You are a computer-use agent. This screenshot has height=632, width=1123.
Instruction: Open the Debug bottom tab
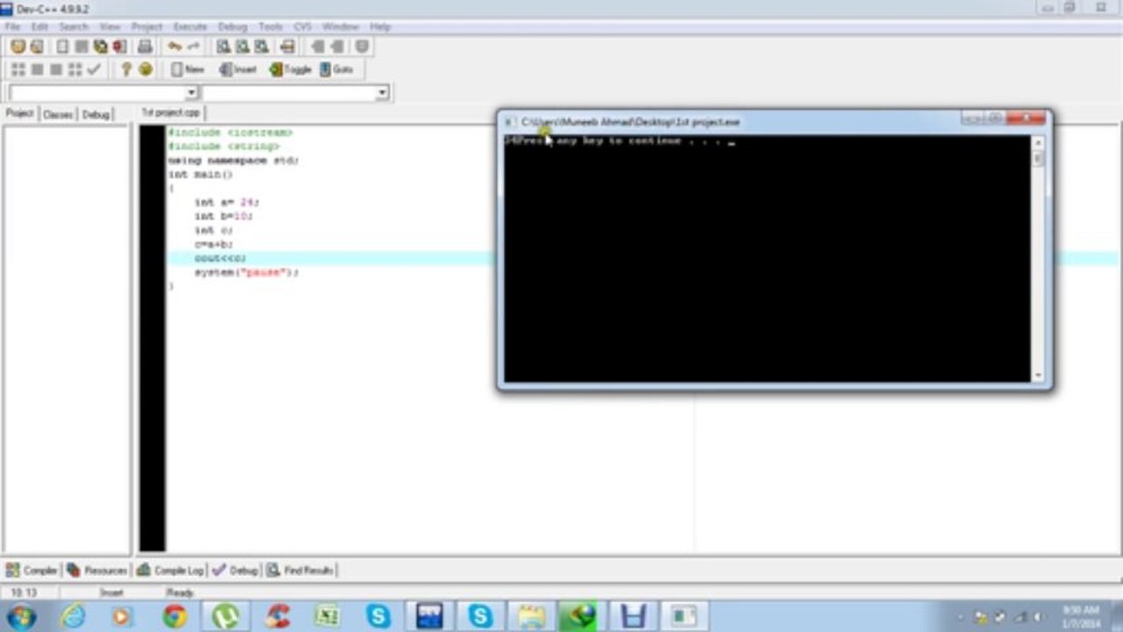click(235, 571)
